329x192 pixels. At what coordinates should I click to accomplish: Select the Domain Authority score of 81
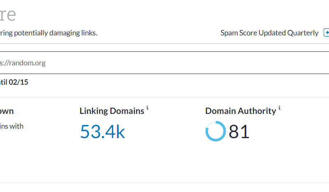(x=239, y=132)
